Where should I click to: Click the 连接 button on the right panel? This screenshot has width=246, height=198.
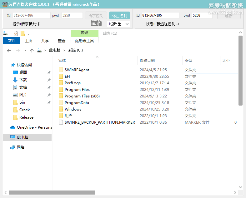tap(229, 16)
